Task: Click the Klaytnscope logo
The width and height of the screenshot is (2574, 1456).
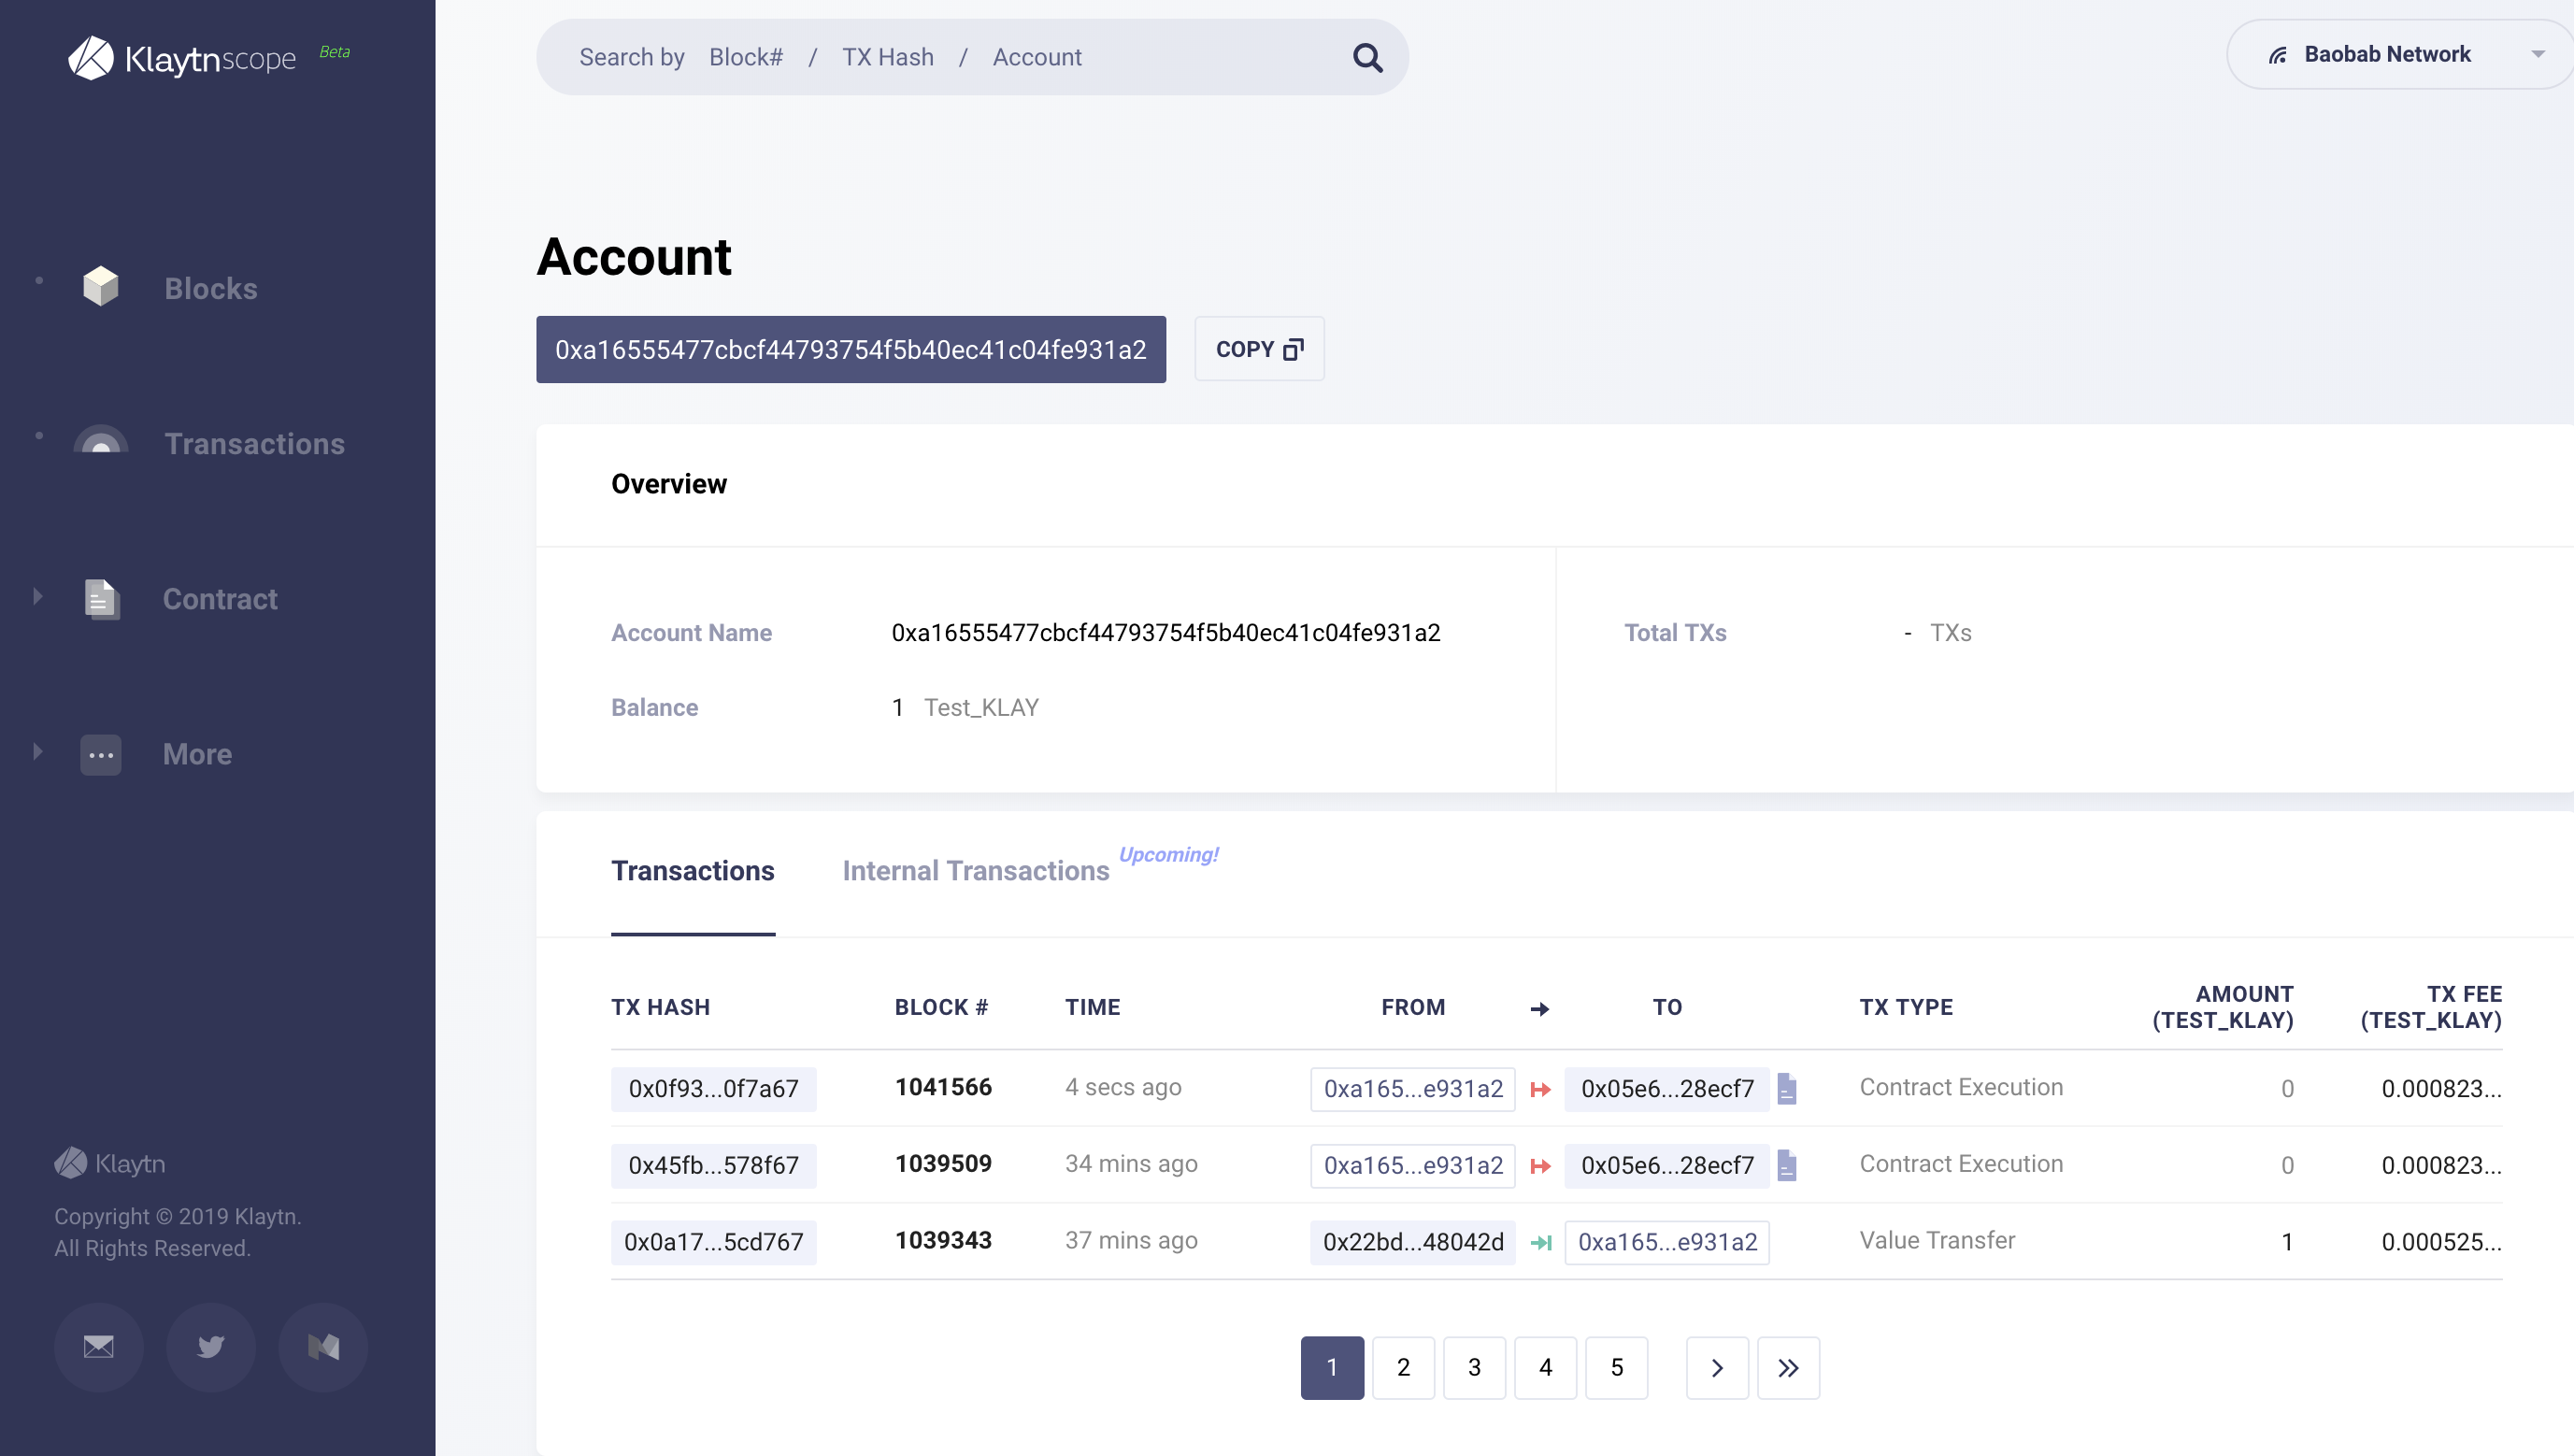Action: click(182, 58)
